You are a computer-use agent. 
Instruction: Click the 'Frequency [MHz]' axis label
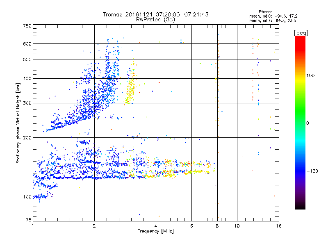pos(155,231)
